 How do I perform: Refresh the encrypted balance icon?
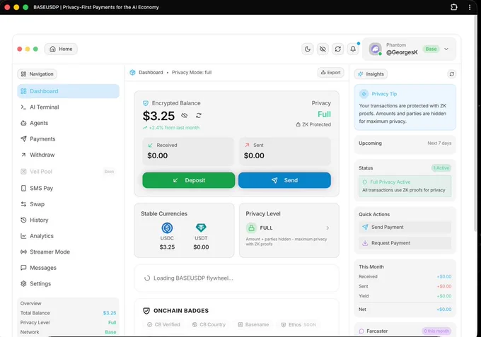coord(199,115)
